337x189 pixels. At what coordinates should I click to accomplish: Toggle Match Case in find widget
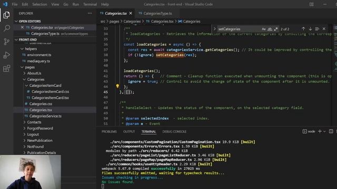[264, 29]
